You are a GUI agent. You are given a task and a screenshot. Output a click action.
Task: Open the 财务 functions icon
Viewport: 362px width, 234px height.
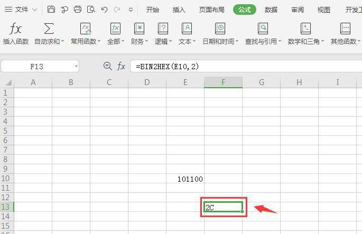coord(139,29)
